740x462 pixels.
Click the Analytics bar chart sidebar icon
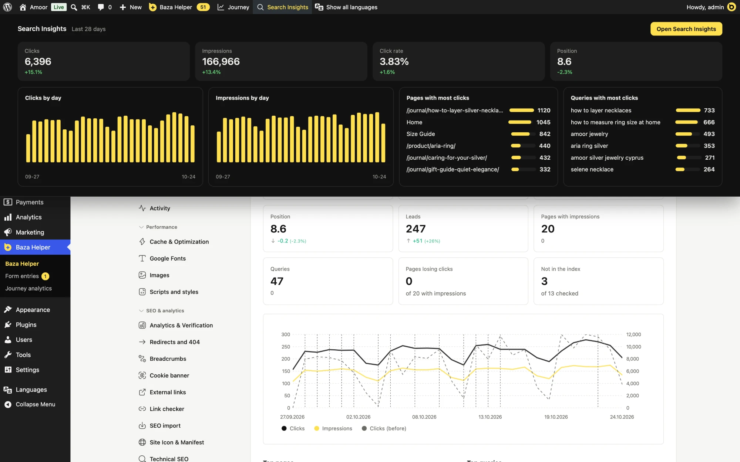pyautogui.click(x=8, y=217)
